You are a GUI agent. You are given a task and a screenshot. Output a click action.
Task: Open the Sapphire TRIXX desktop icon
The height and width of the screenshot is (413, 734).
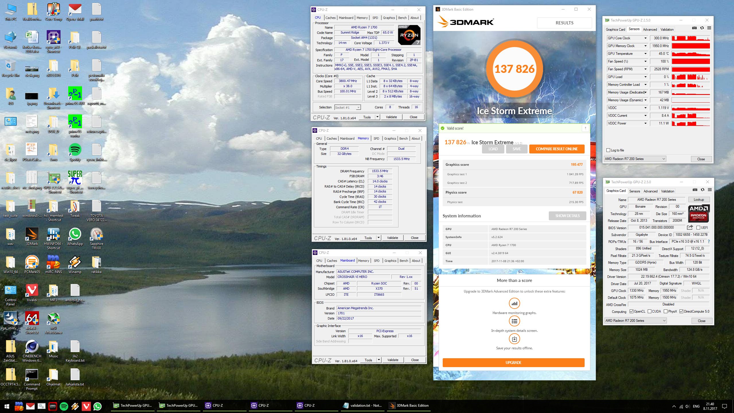(x=96, y=239)
